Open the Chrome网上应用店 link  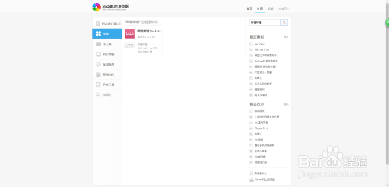[265, 180]
